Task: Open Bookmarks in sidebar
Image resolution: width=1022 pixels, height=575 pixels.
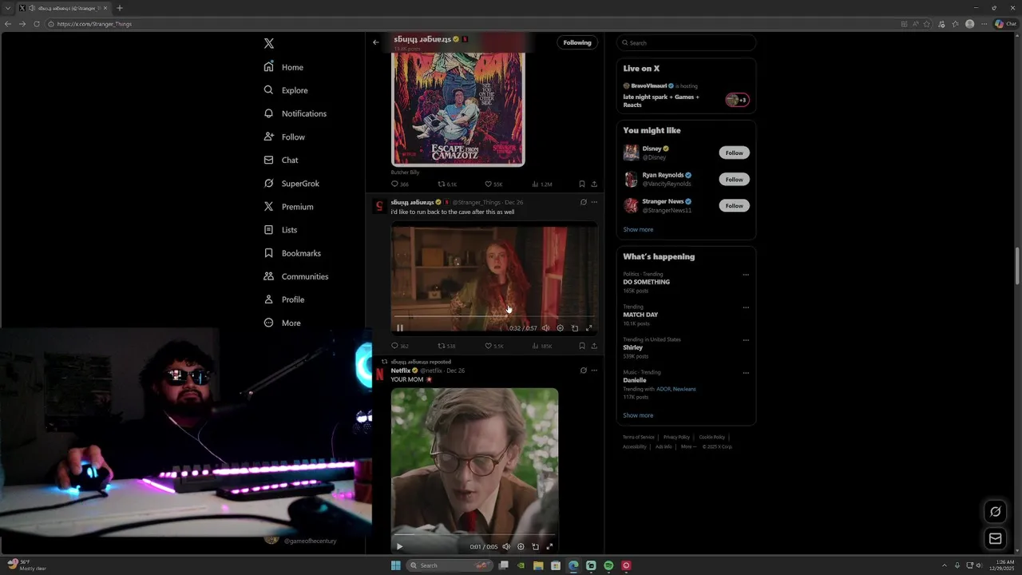Action: click(x=292, y=253)
